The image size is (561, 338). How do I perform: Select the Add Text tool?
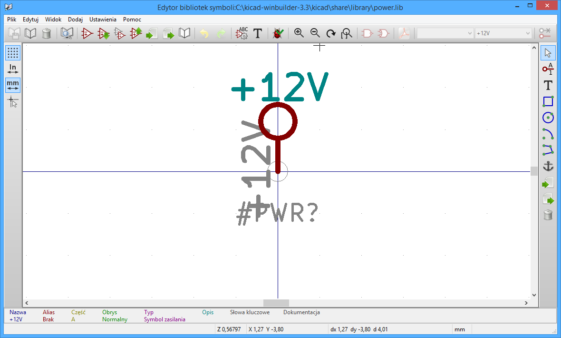tap(548, 86)
